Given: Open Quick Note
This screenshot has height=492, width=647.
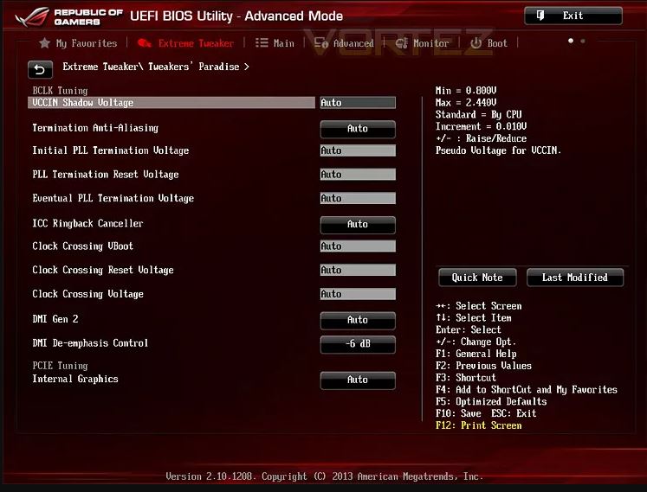Looking at the screenshot, I should (x=477, y=278).
